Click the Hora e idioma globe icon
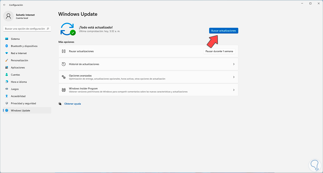Image resolution: width=323 pixels, height=173 pixels. point(7,82)
